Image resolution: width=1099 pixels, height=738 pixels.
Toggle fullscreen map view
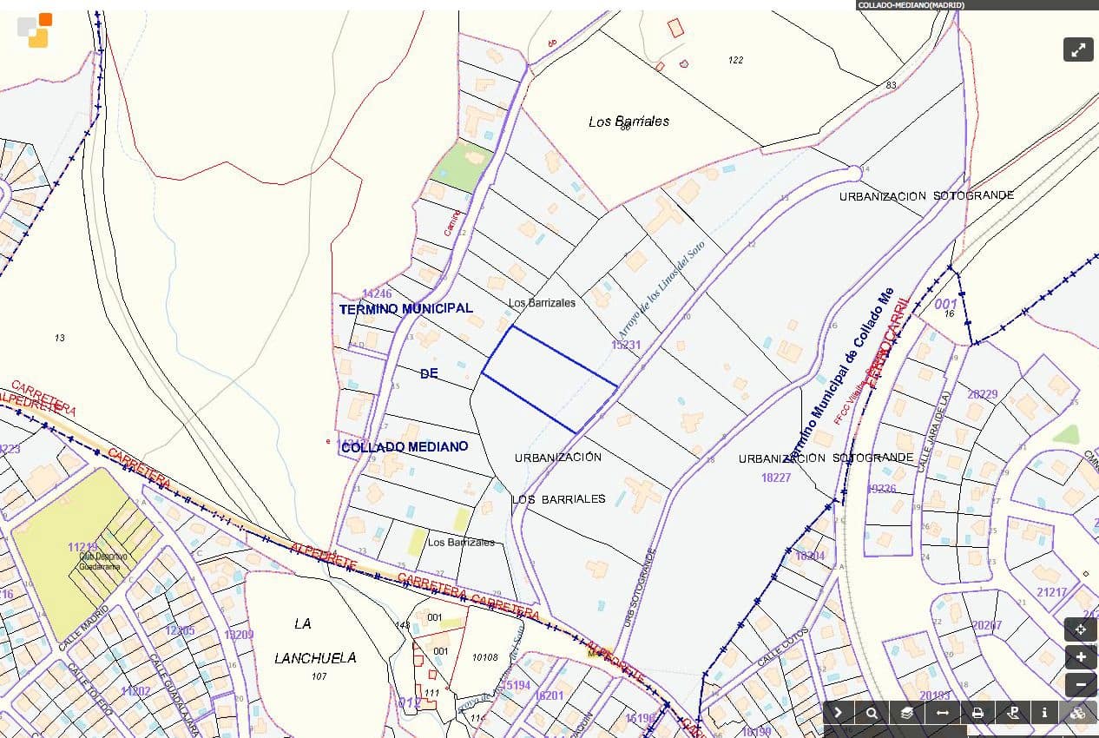[1078, 49]
